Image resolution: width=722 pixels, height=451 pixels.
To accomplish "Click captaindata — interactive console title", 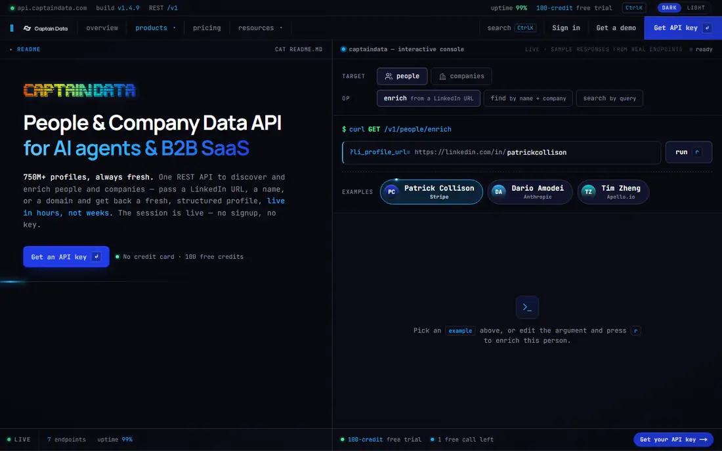I will tap(406, 49).
